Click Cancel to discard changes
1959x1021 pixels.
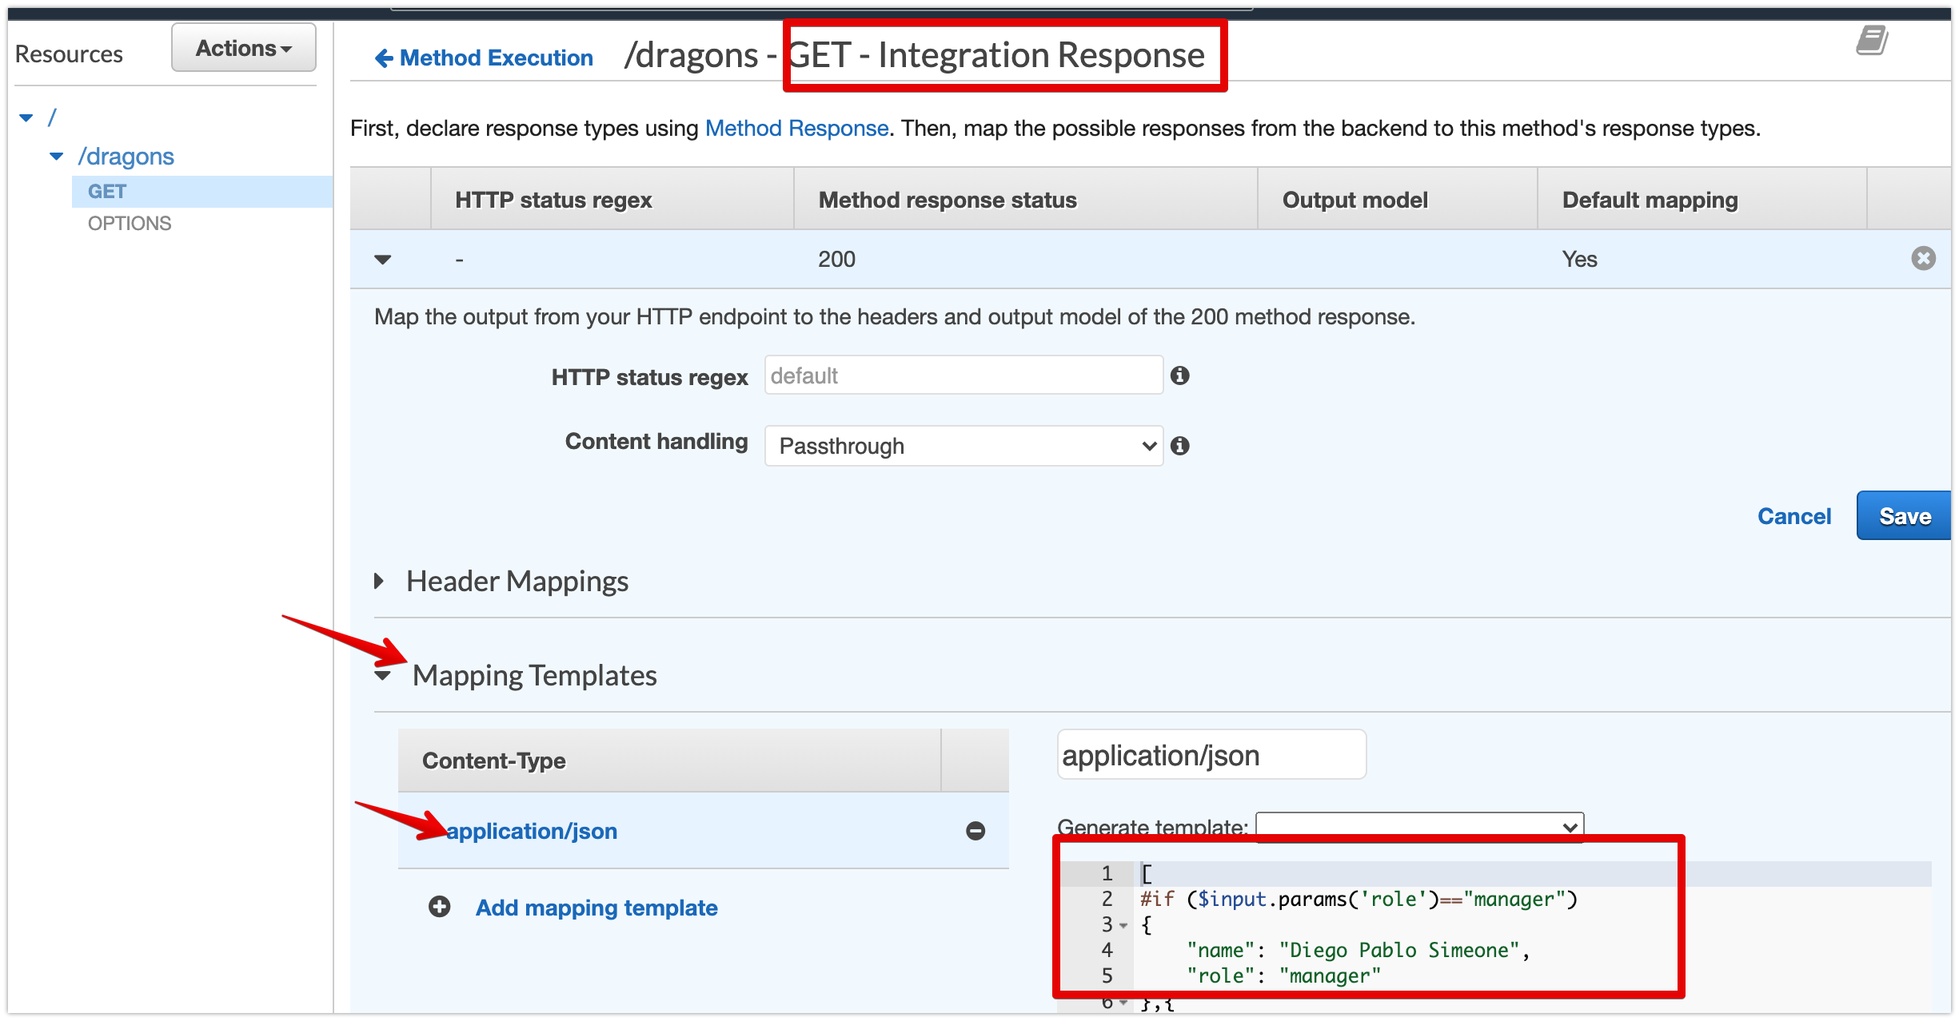pos(1794,516)
